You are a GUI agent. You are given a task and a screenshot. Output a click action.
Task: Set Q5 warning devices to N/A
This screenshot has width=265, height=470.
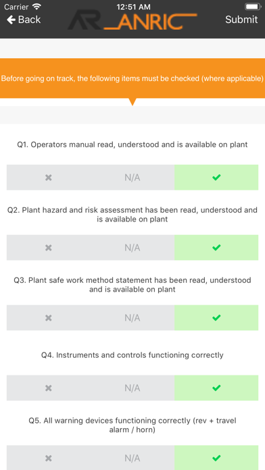(132, 458)
